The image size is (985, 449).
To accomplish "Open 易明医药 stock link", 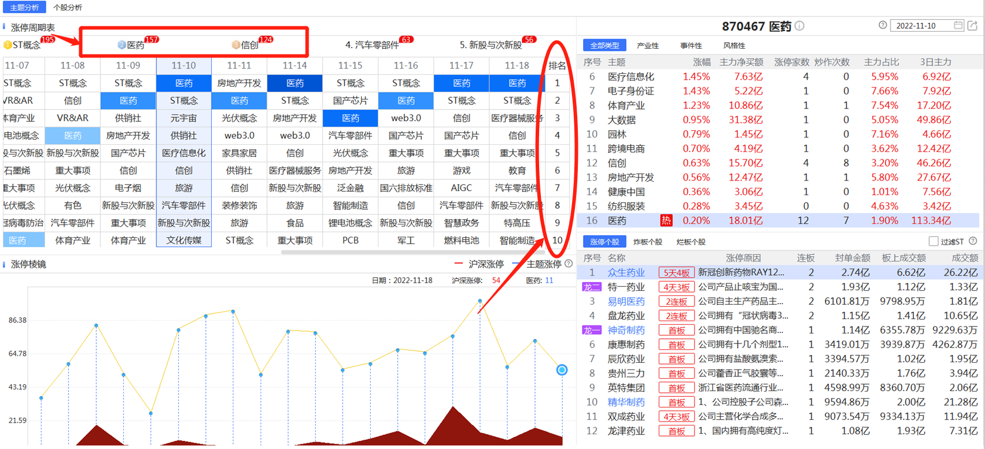I will pyautogui.click(x=626, y=301).
